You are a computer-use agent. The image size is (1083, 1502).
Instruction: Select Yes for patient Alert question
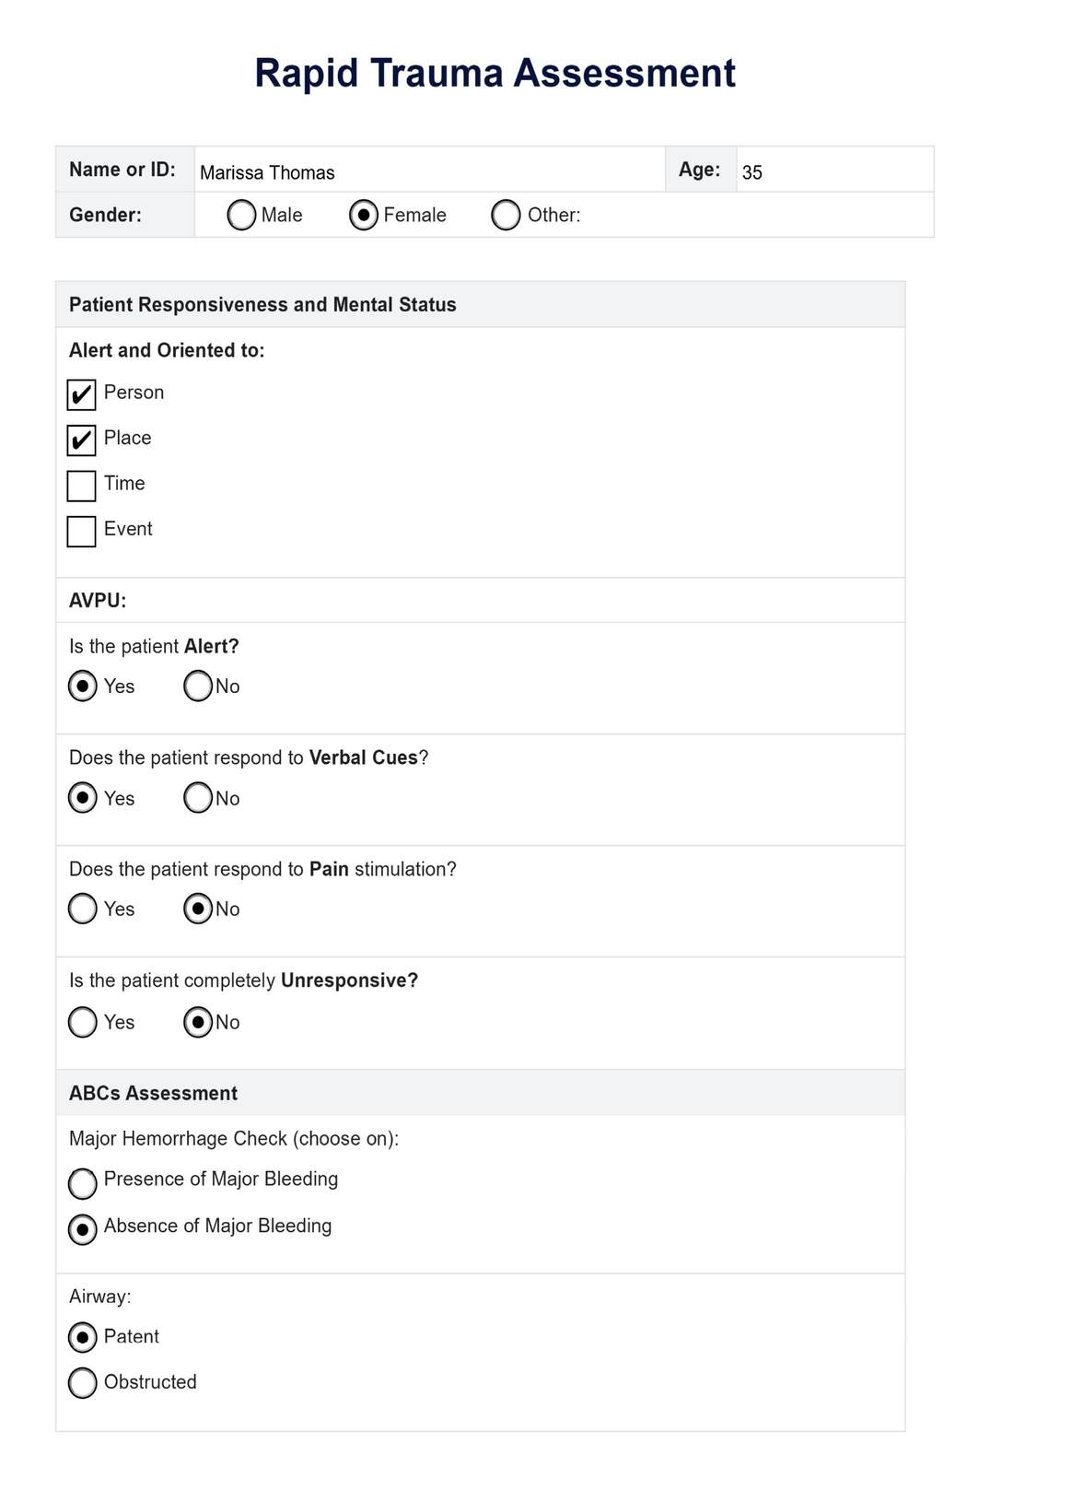click(83, 686)
